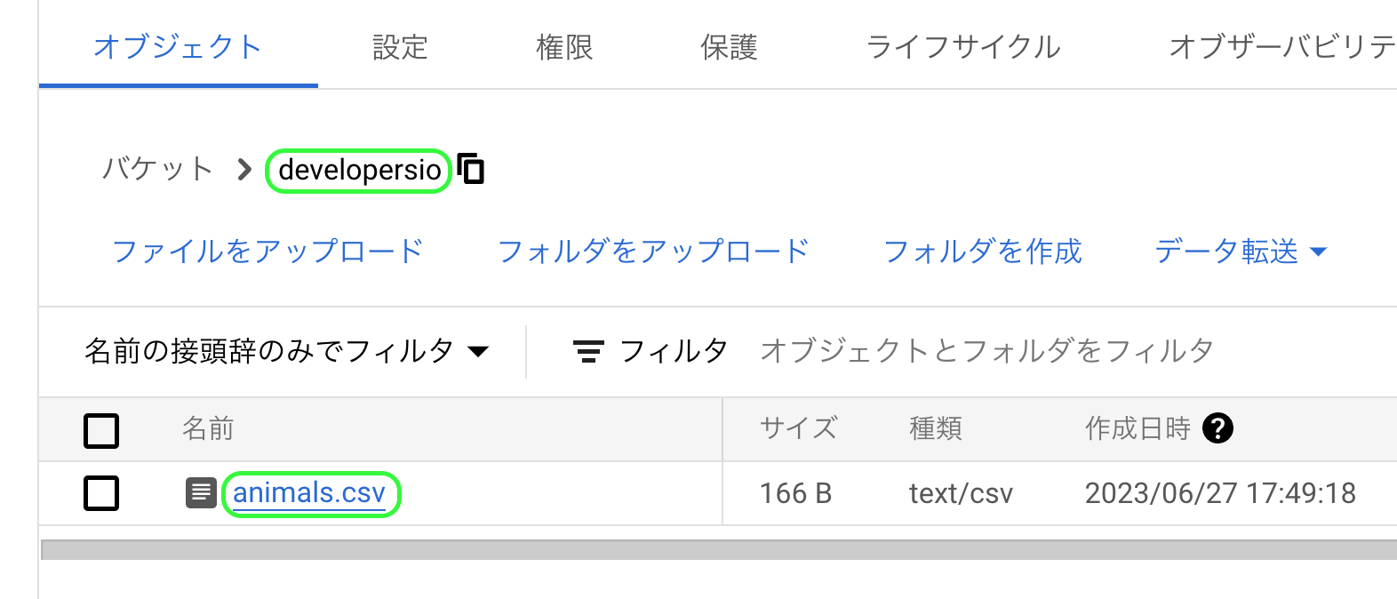This screenshot has height=599, width=1397.
Task: Open the animals.csv object link
Action: 309,492
